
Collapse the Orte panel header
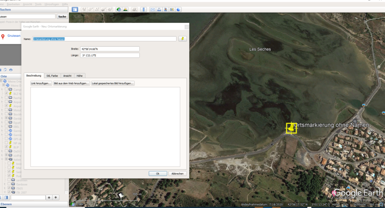tap(11, 76)
